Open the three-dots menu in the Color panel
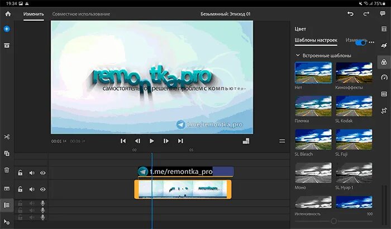The height and width of the screenshot is (229, 391). click(371, 42)
